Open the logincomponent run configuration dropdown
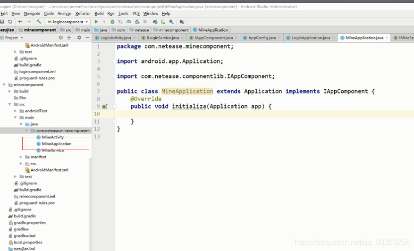The height and width of the screenshot is (251, 414). (x=68, y=22)
